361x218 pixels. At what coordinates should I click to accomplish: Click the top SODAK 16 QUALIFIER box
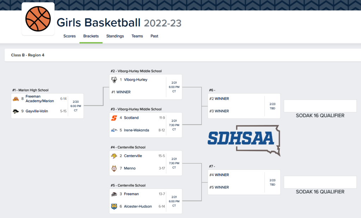click(320, 106)
